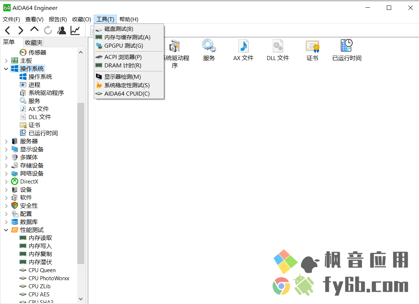The image size is (419, 304).
Task: Click the Refresh toolbar icon
Action: tap(48, 30)
